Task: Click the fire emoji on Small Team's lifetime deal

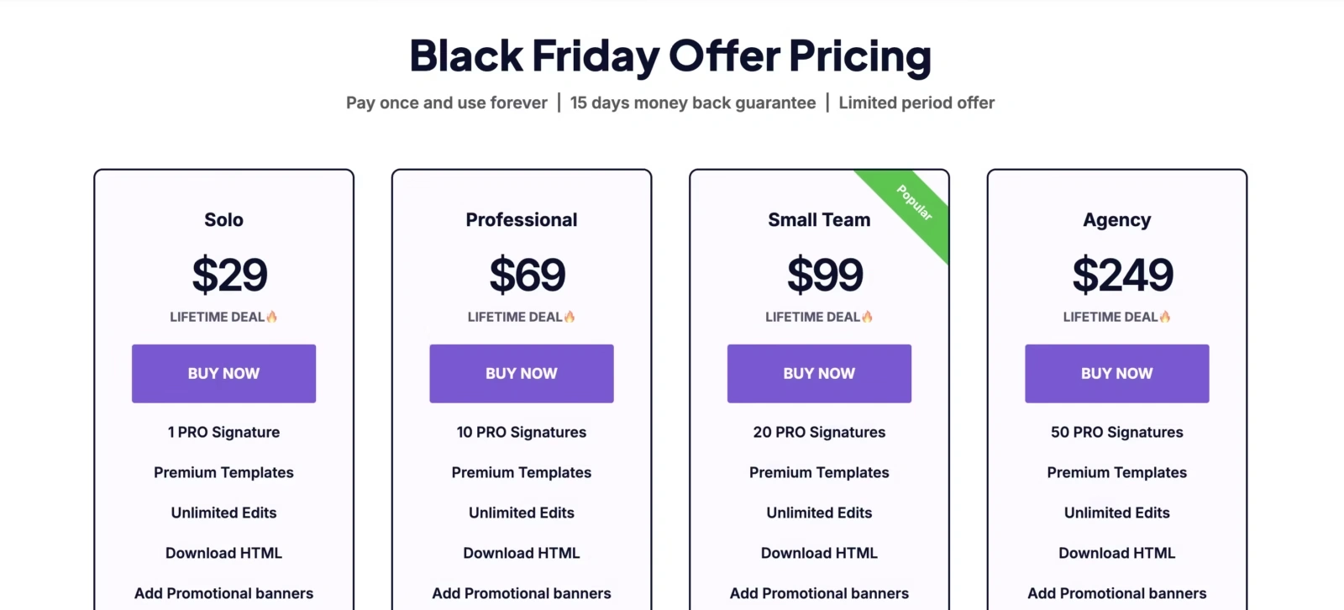Action: point(869,317)
